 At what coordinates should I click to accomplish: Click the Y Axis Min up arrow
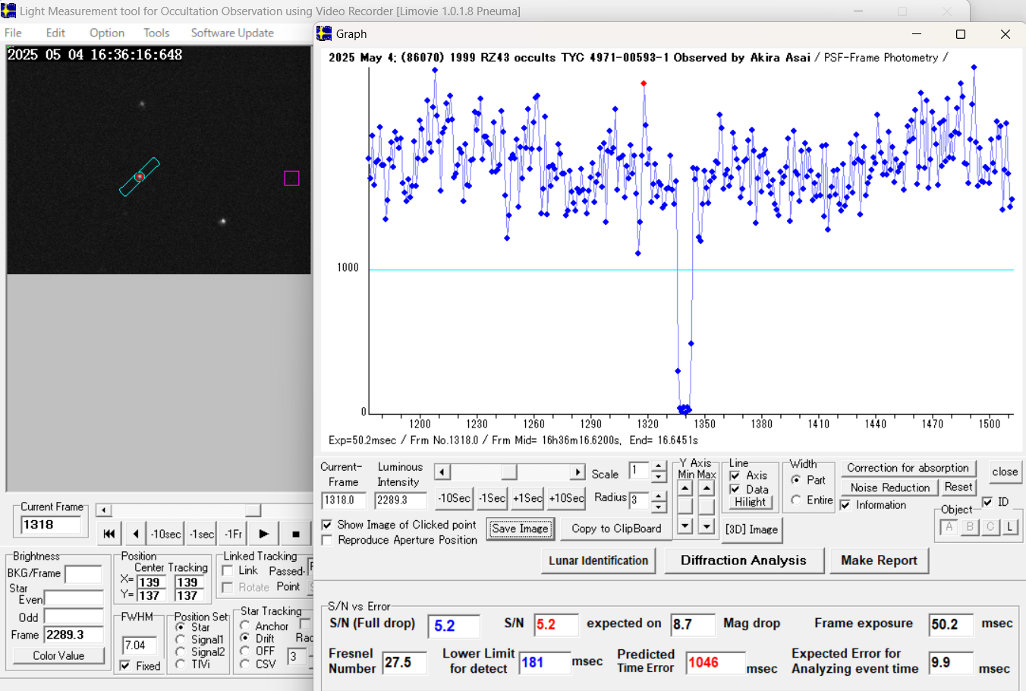685,488
